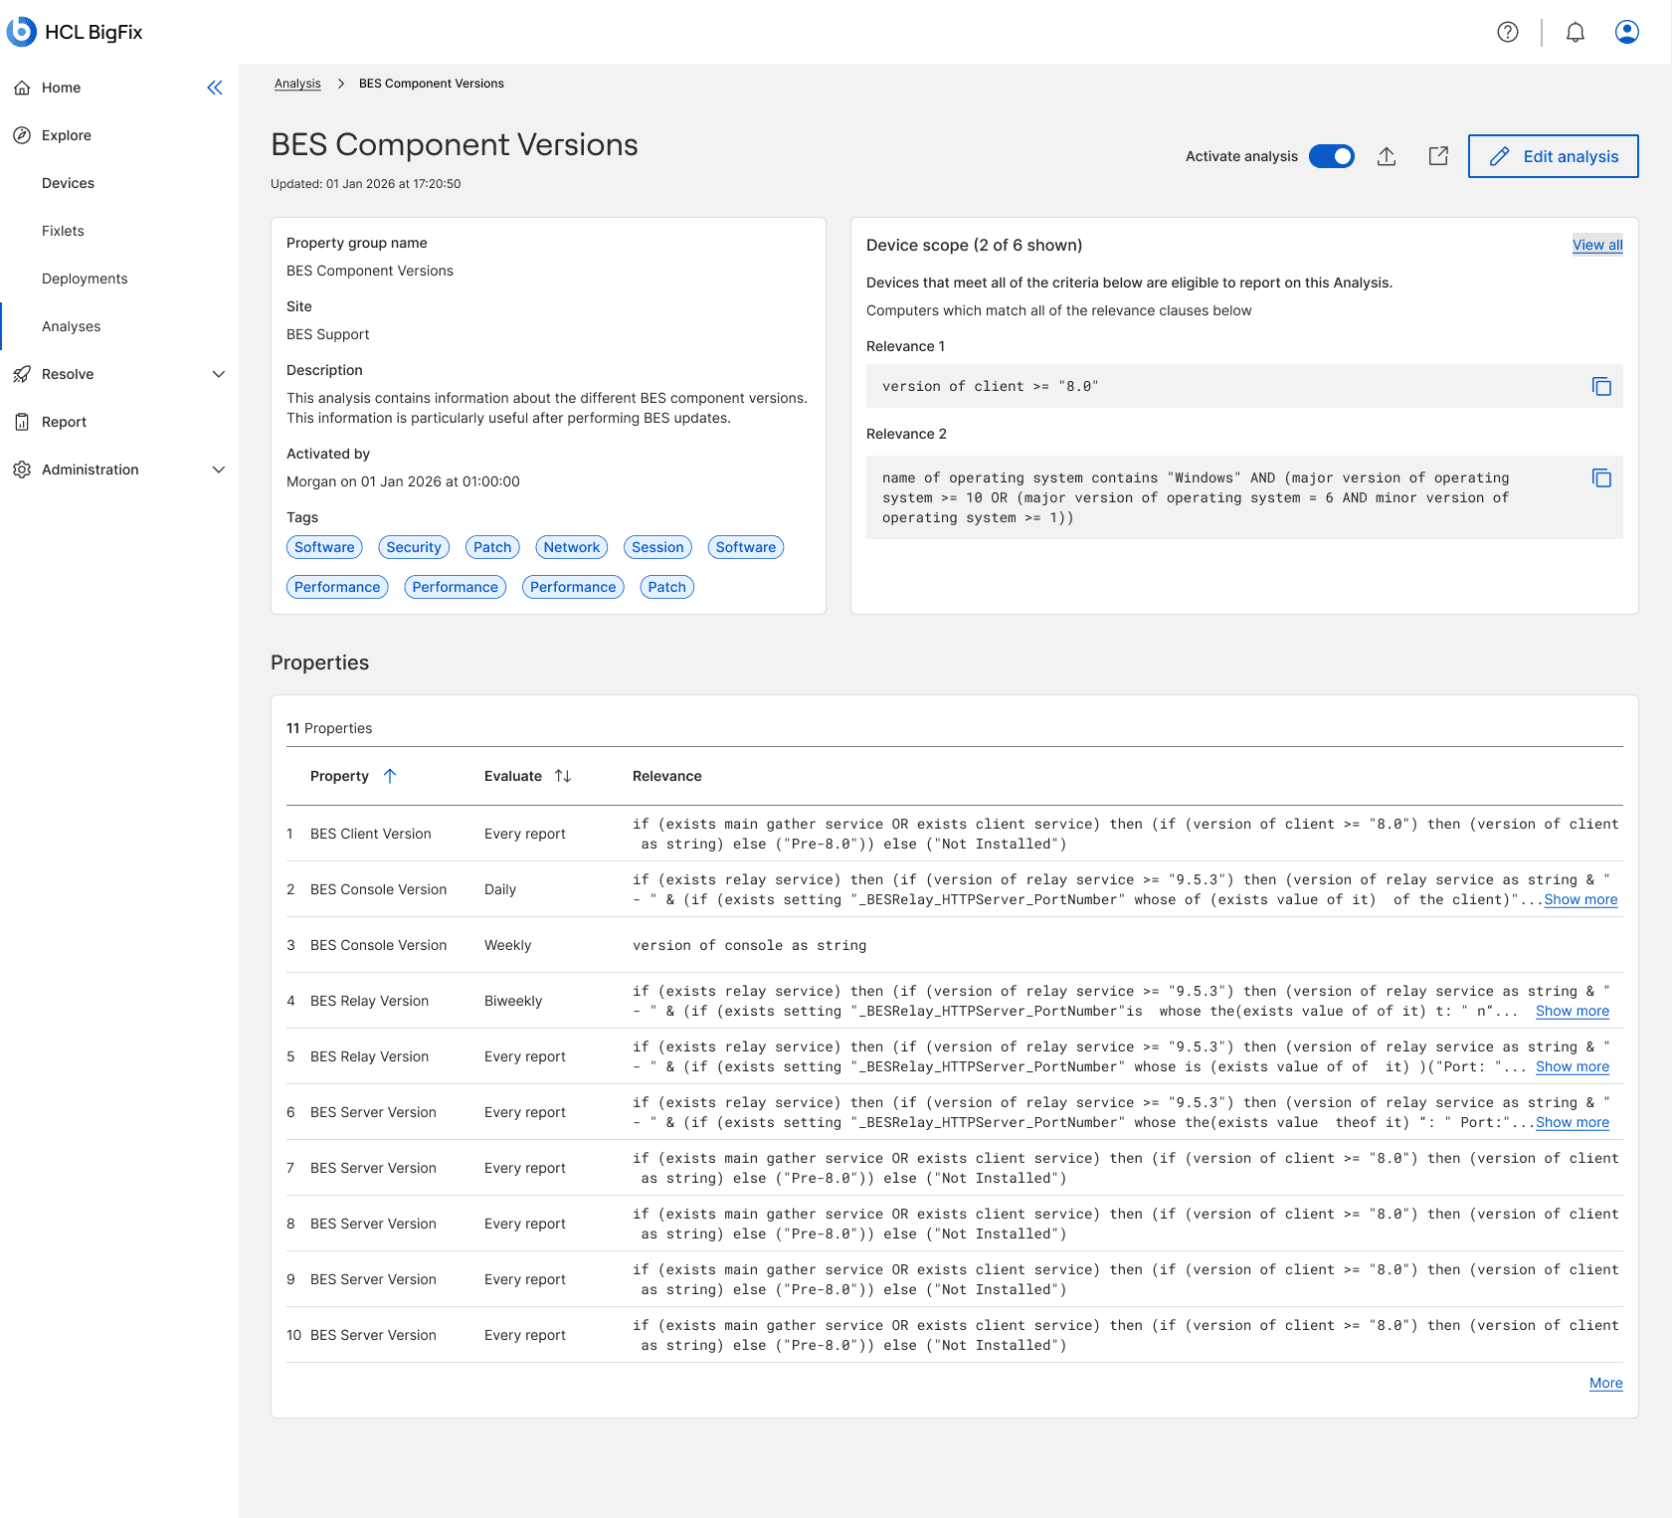
Task: Copy Relevance 2 clause
Action: click(1601, 477)
